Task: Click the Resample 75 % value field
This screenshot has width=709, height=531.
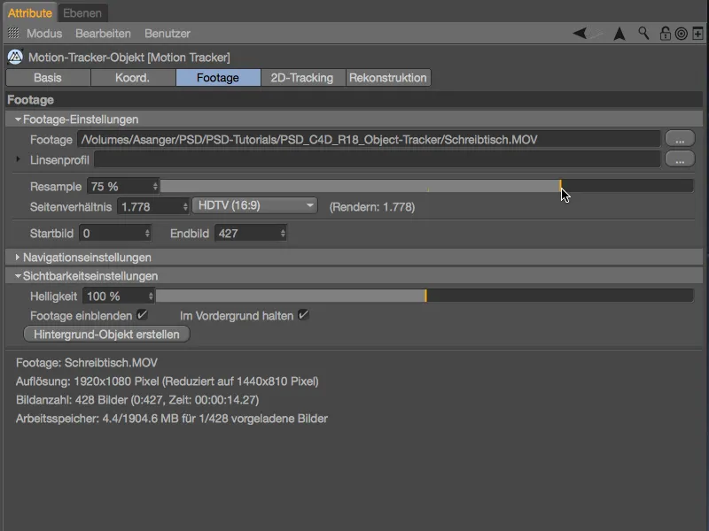Action: pos(120,187)
